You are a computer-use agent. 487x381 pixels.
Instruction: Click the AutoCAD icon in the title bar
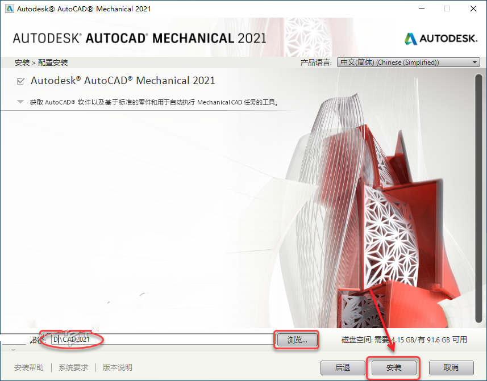pos(9,9)
